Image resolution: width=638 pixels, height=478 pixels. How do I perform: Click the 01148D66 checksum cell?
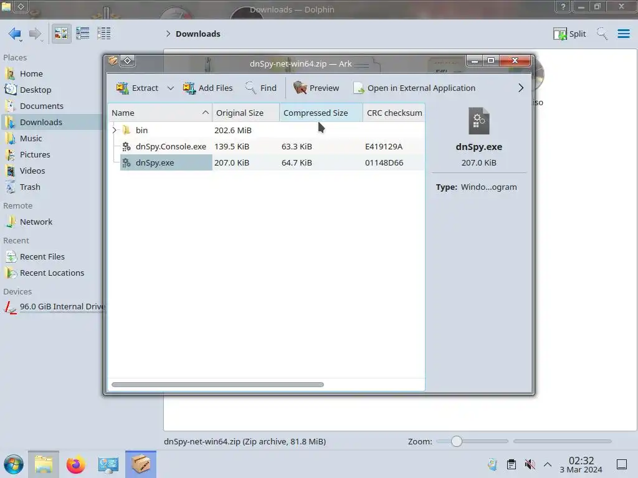[x=384, y=162]
